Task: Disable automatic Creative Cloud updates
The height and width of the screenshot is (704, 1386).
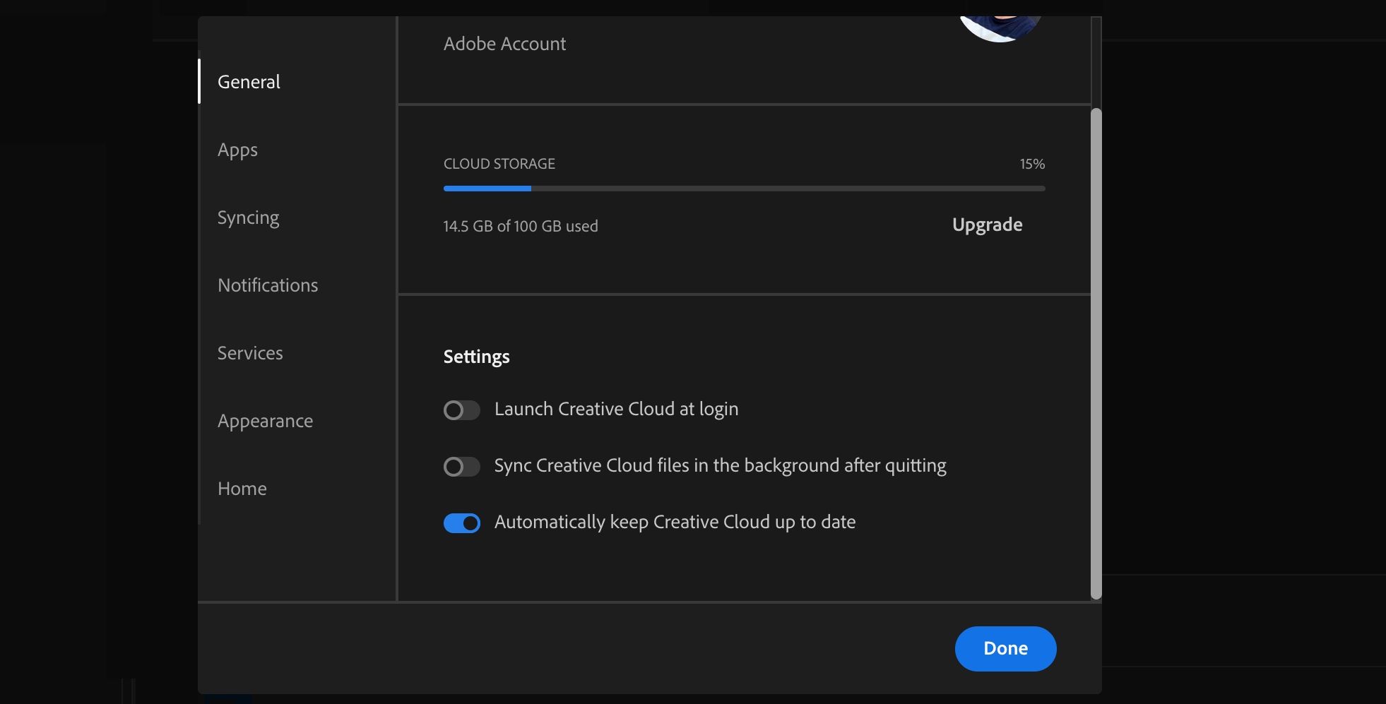Action: click(x=462, y=523)
